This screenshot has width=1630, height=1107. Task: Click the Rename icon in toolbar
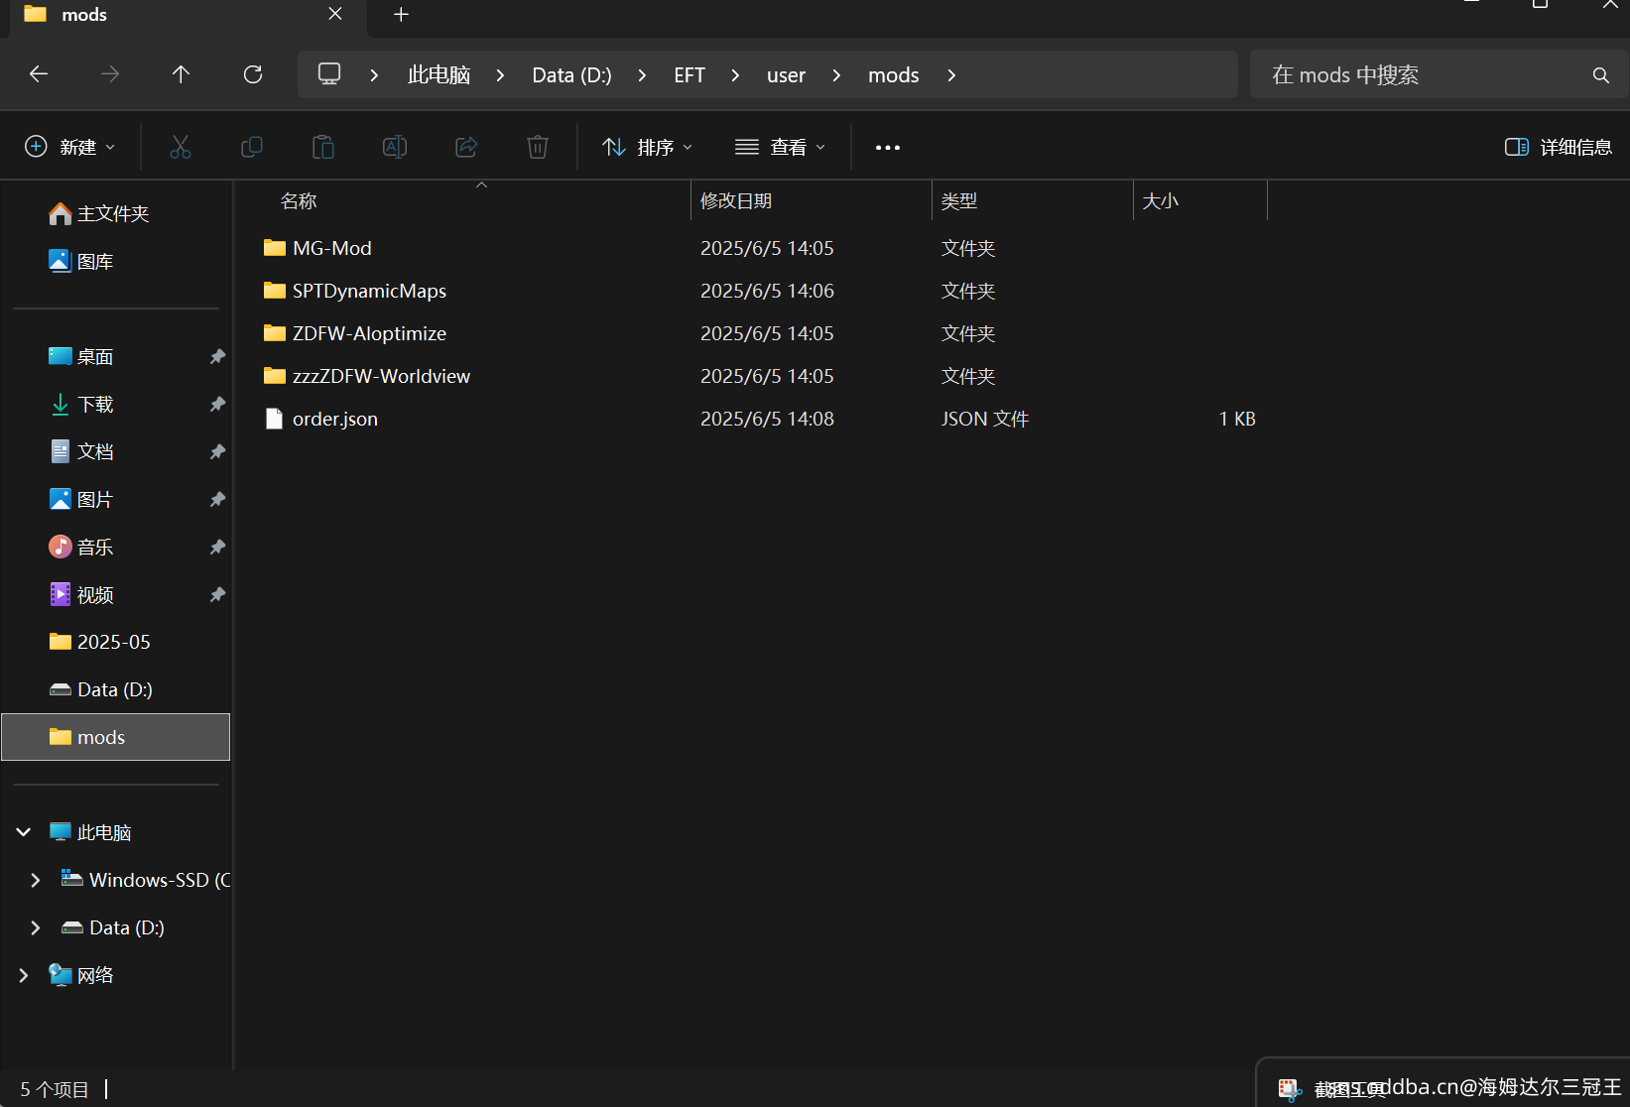[x=395, y=147]
